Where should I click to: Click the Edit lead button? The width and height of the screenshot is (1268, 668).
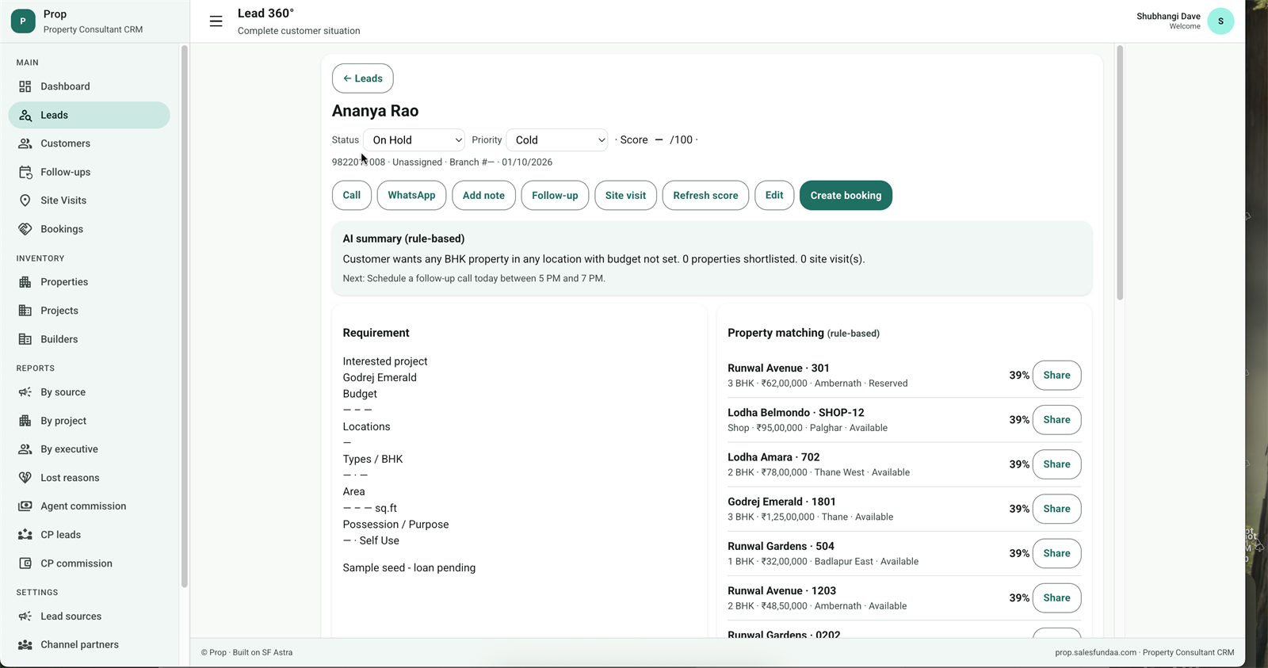coord(774,195)
